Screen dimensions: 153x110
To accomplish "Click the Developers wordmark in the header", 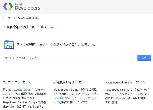I will tap(28, 8).
